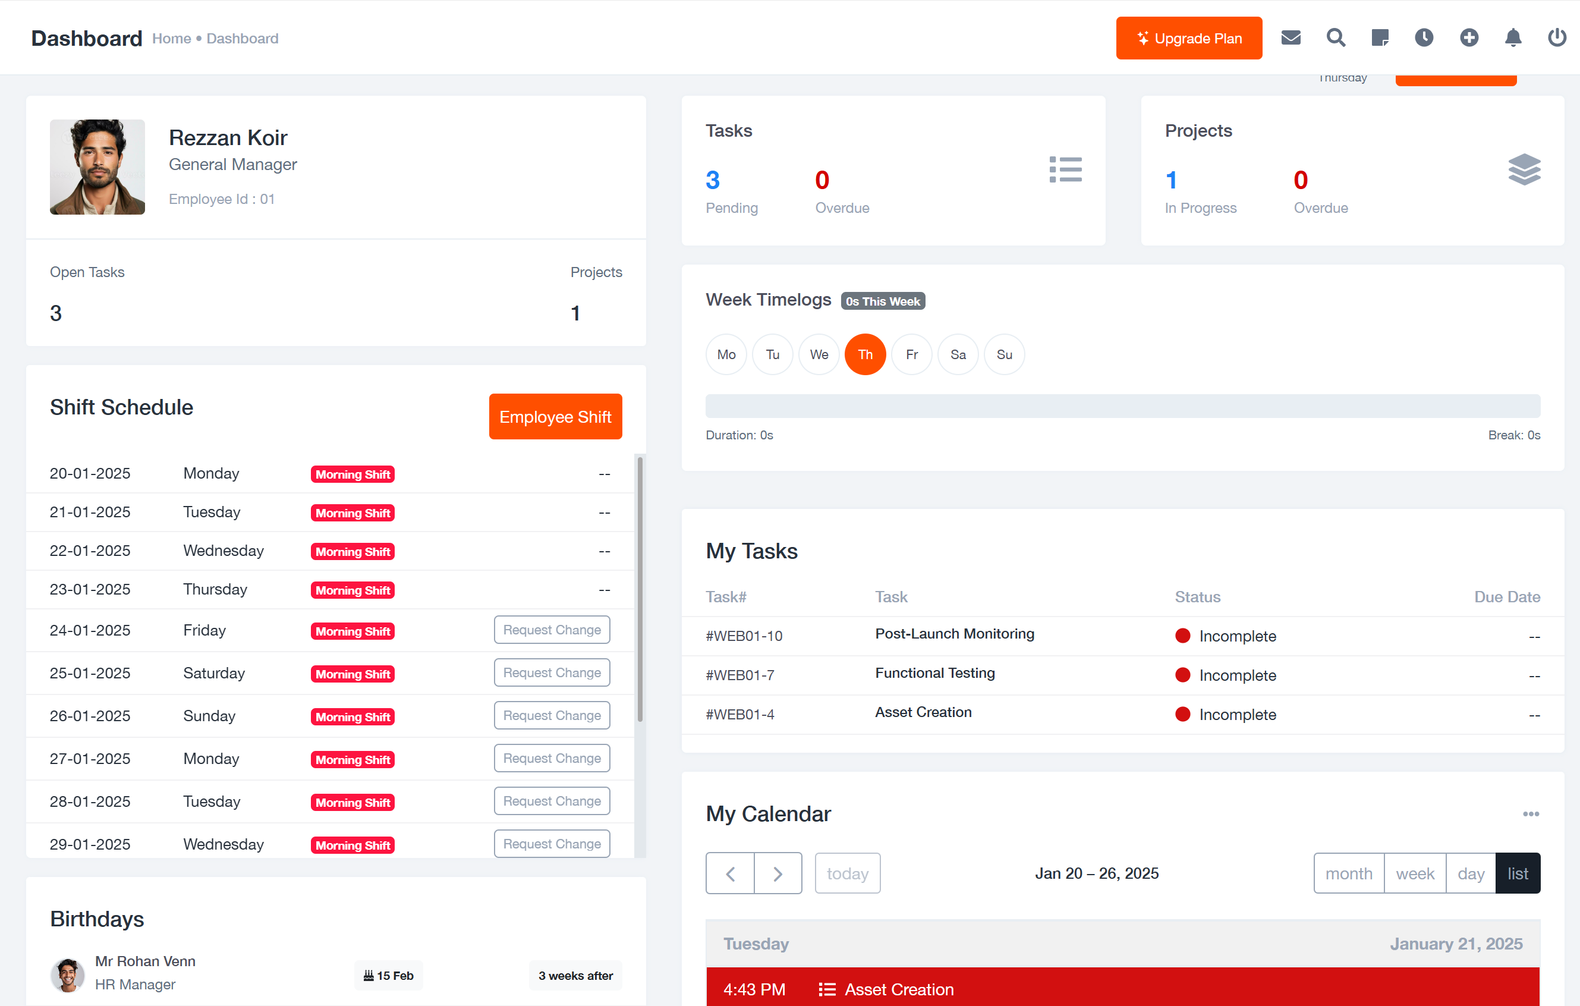Switch calendar to month view

pyautogui.click(x=1348, y=873)
